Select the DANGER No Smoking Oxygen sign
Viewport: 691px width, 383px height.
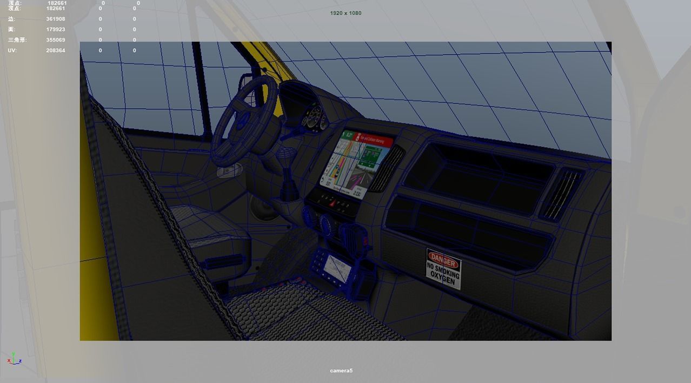coord(443,269)
